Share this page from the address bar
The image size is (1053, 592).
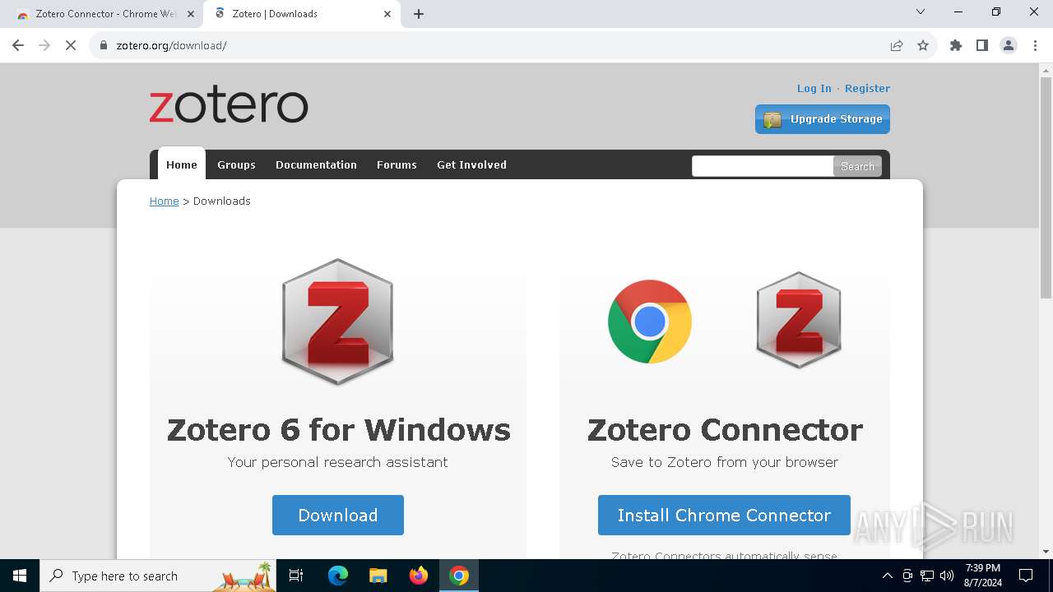(x=897, y=45)
